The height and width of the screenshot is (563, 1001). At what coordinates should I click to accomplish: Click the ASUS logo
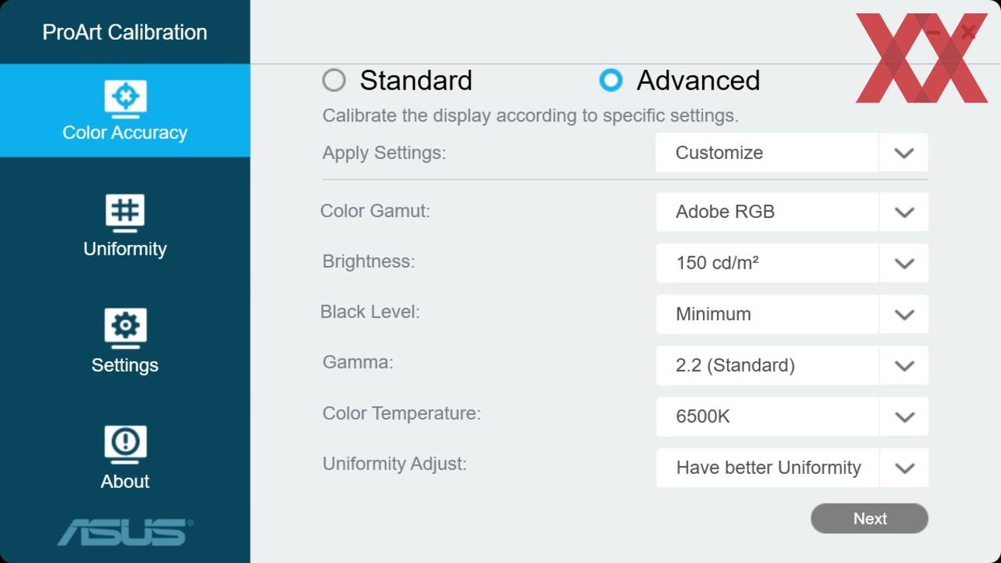point(125,532)
